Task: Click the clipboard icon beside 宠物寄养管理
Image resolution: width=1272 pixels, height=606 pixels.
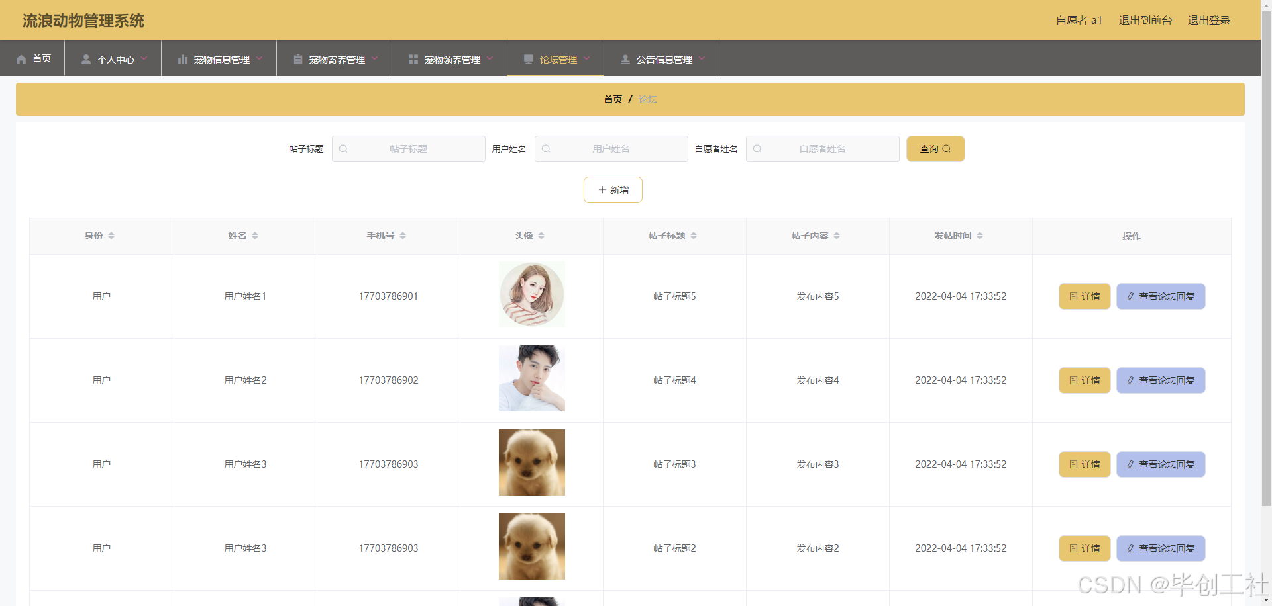Action: (298, 59)
